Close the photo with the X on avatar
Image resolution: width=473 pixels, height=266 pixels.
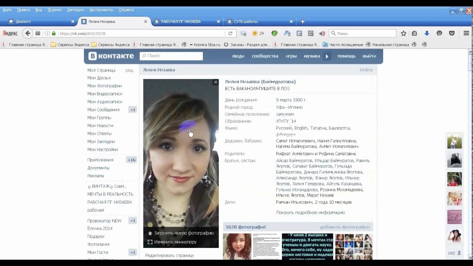click(x=215, y=82)
